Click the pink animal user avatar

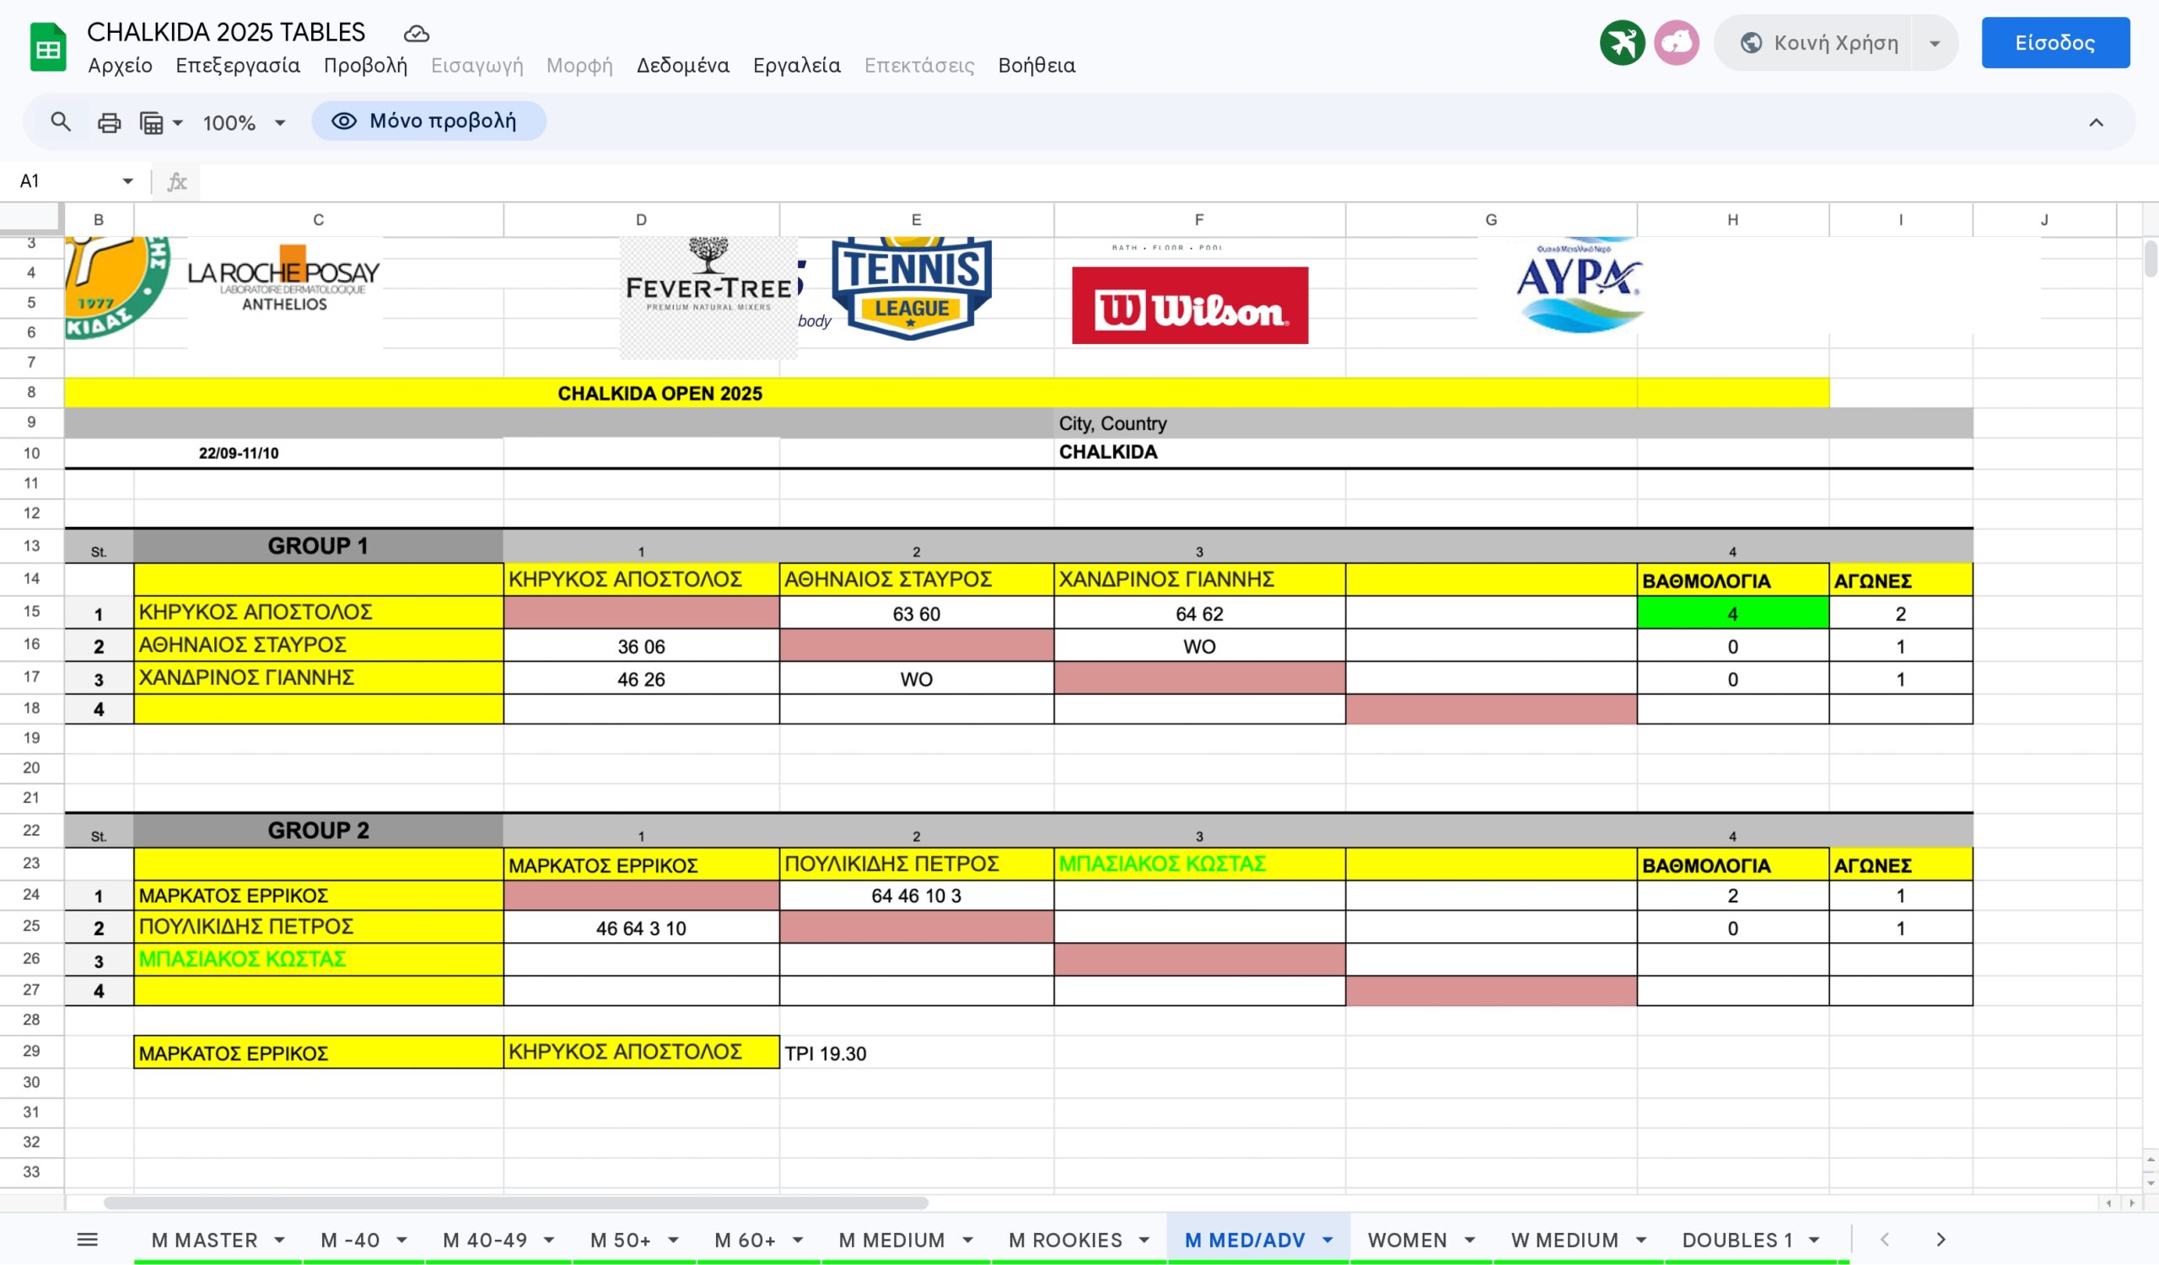(x=1676, y=42)
